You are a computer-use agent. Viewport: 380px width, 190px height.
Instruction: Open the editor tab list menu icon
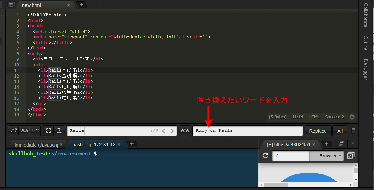point(11,5)
